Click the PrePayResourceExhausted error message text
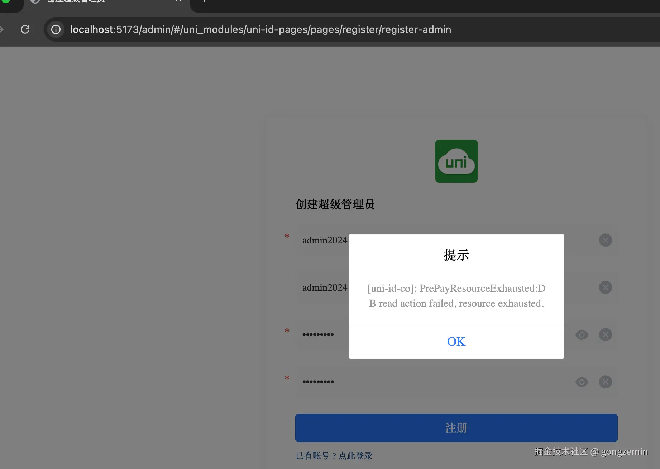The height and width of the screenshot is (469, 660). [x=456, y=296]
